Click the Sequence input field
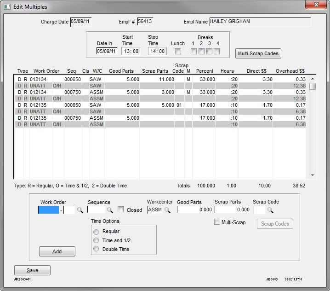This screenshot has height=291, width=330. (x=96, y=210)
